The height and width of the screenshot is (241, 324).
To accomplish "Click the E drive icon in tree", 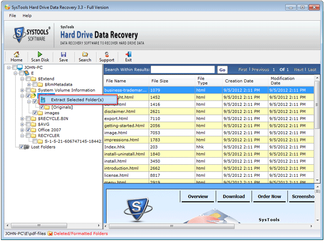I will coord(27,73).
